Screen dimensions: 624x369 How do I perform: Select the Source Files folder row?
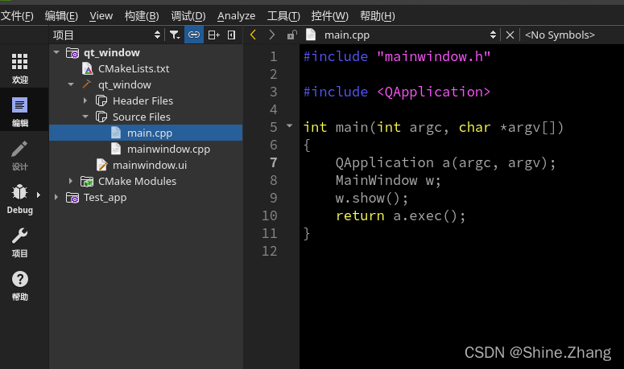tap(141, 117)
